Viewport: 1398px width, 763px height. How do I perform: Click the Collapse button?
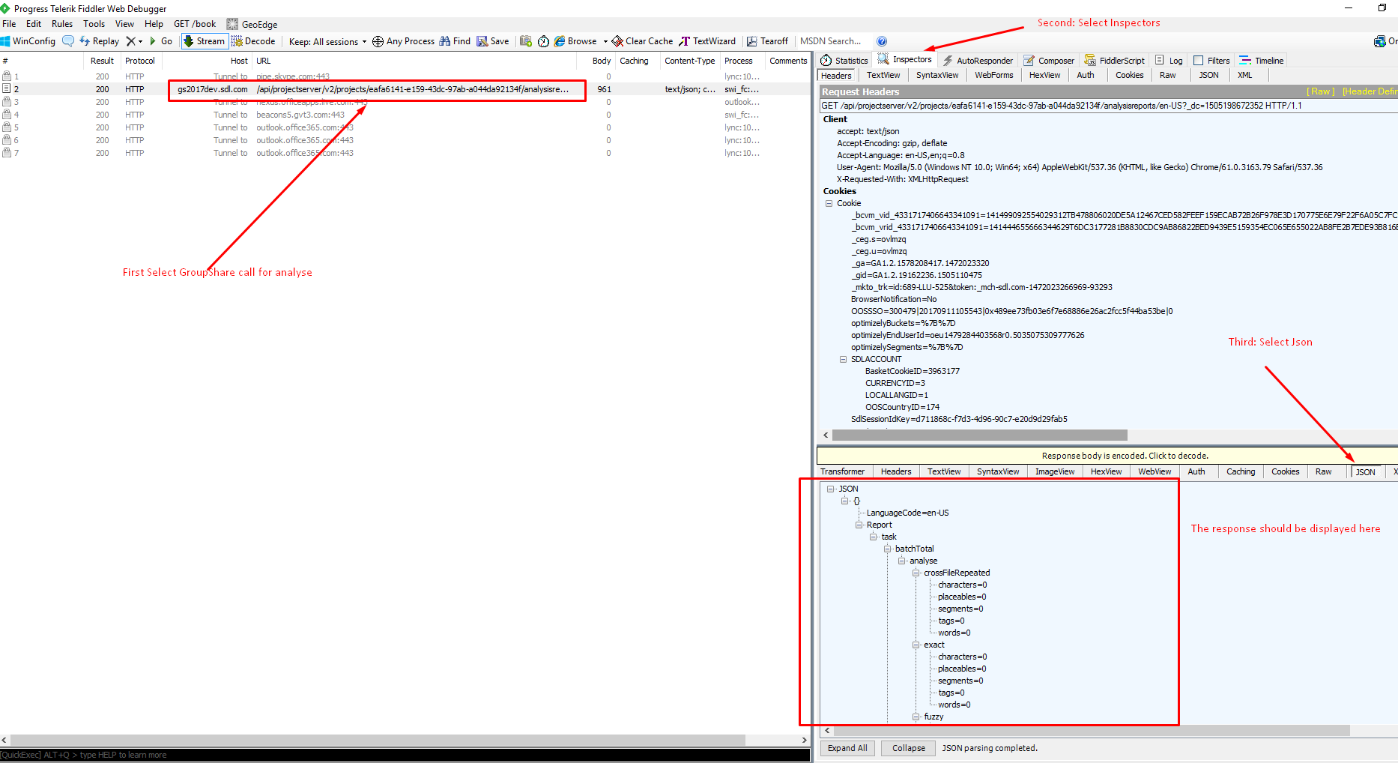click(x=908, y=748)
